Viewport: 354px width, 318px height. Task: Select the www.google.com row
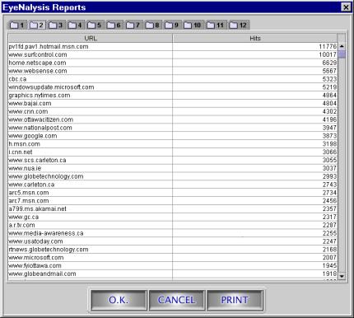(x=173, y=136)
